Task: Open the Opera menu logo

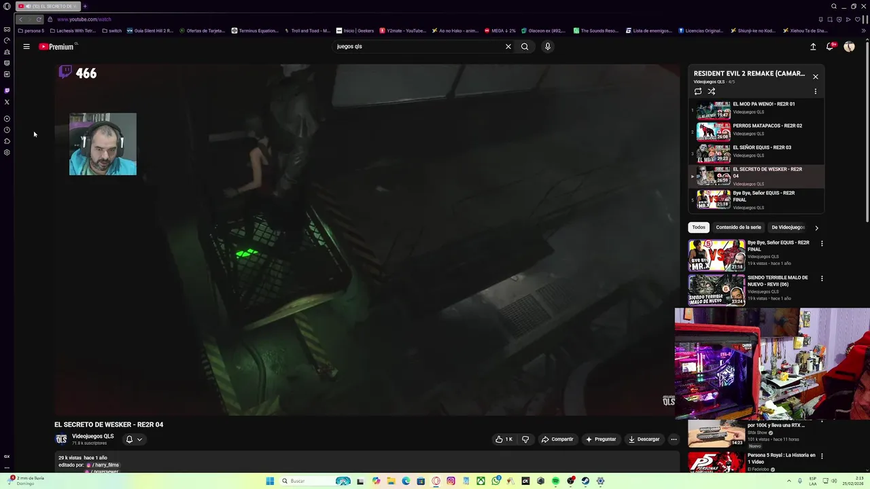Action: pos(7,6)
